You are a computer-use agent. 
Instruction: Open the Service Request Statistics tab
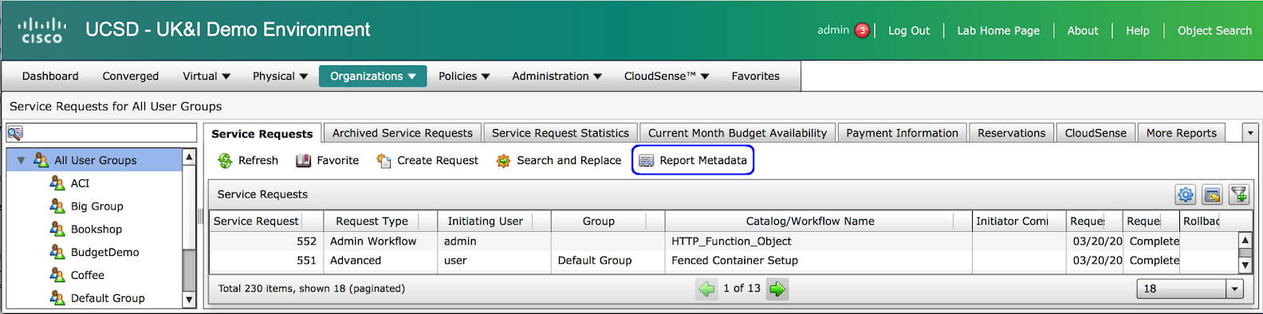[561, 133]
